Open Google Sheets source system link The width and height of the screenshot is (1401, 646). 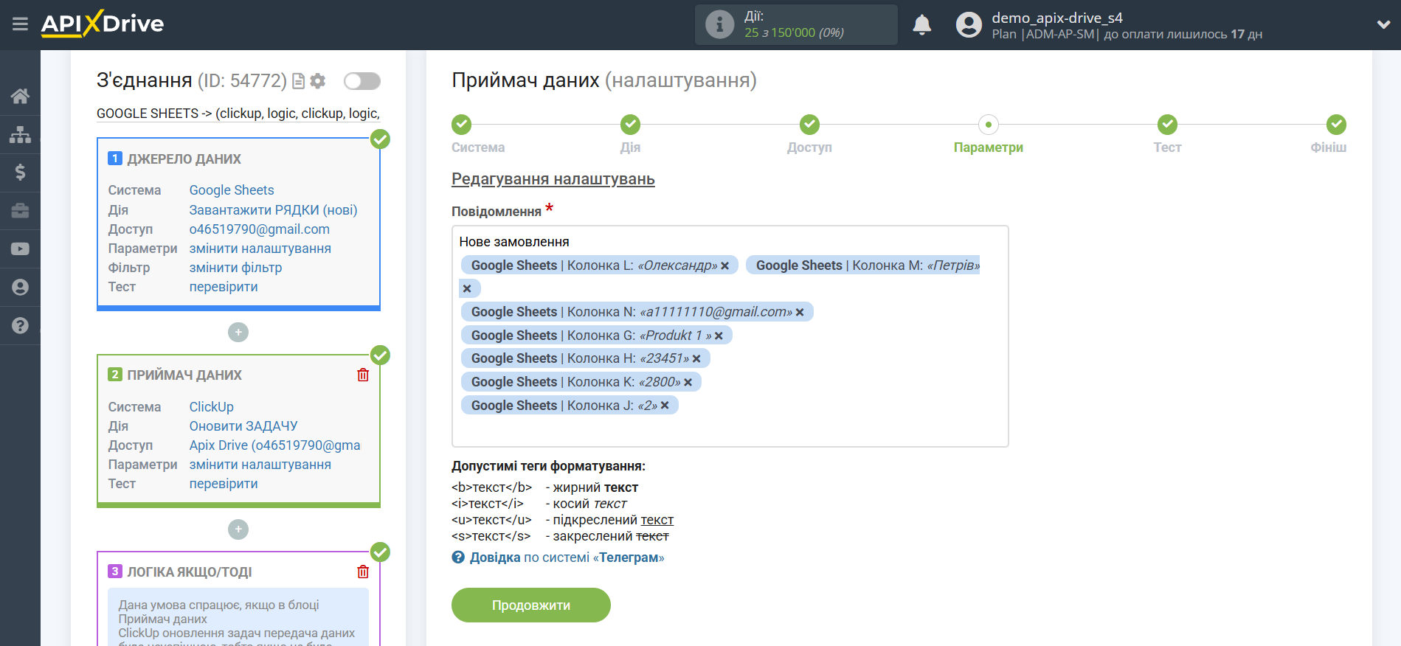point(232,190)
